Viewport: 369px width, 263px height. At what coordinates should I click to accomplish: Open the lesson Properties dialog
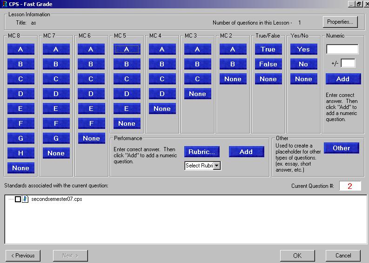coord(340,22)
